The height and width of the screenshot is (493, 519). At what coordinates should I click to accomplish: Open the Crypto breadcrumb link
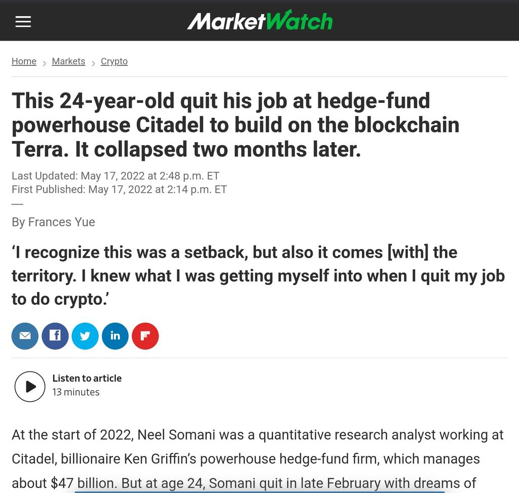pos(114,61)
